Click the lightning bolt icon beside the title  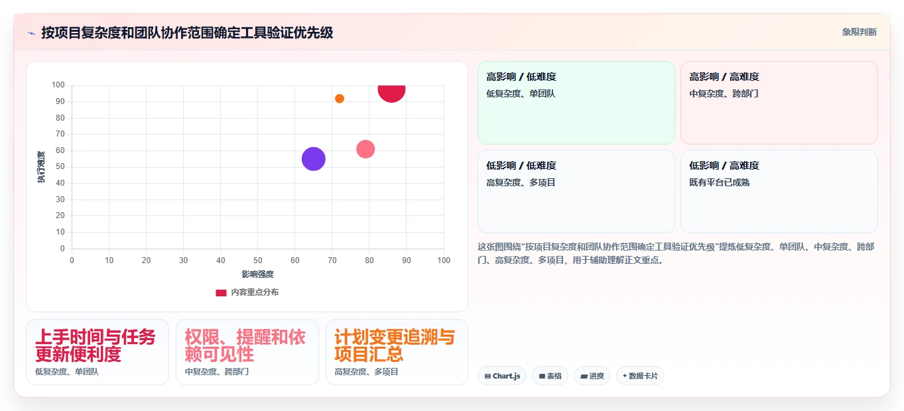pos(31,32)
